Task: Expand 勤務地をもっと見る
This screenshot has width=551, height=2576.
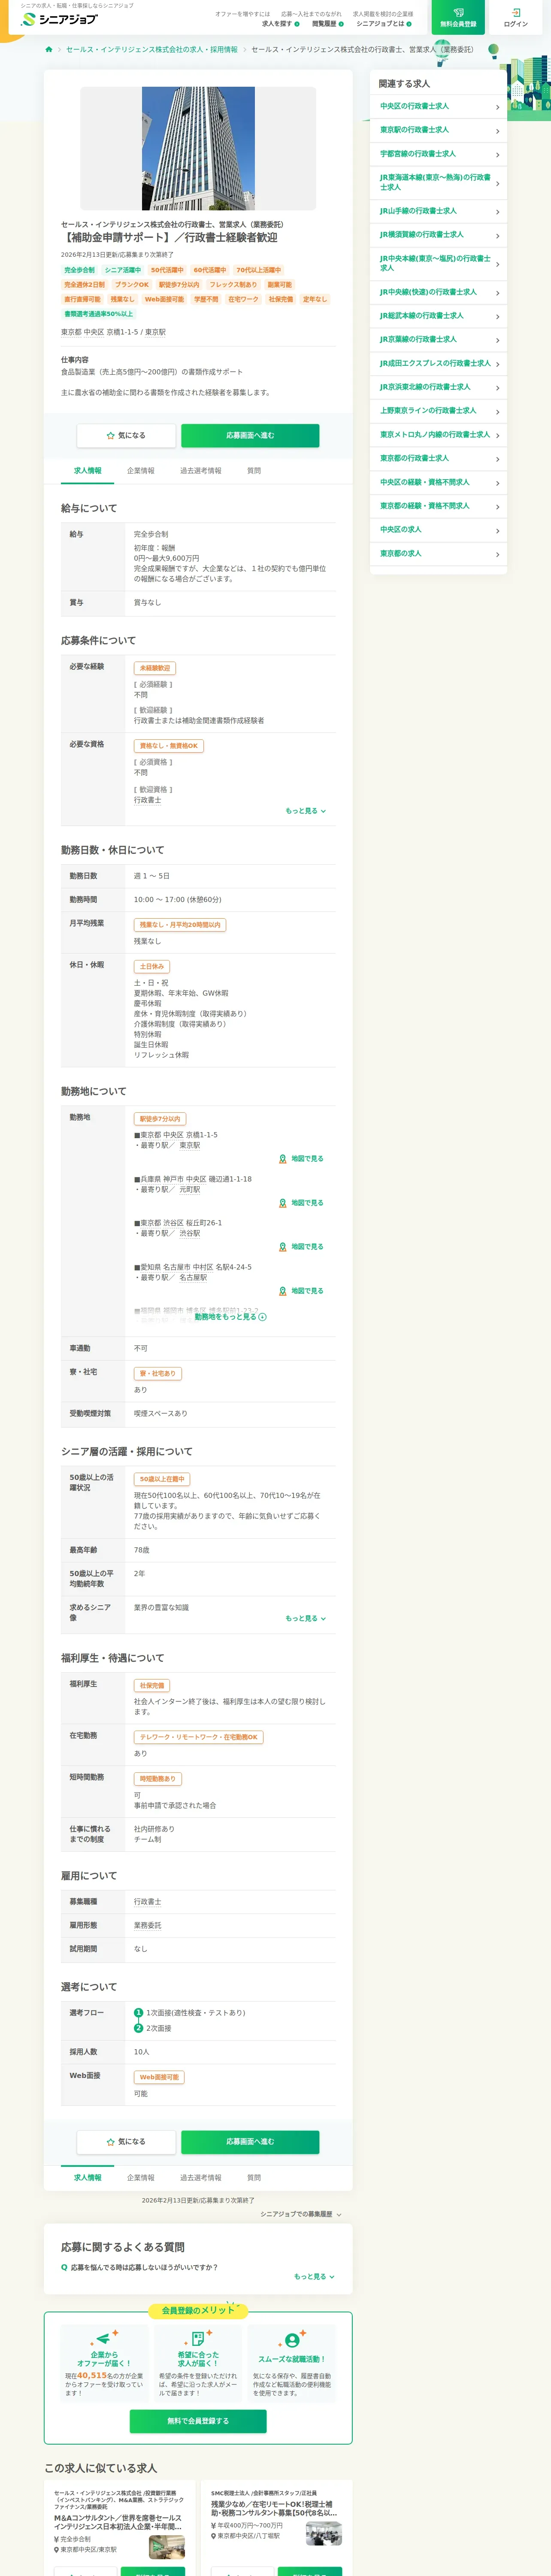Action: (231, 1317)
